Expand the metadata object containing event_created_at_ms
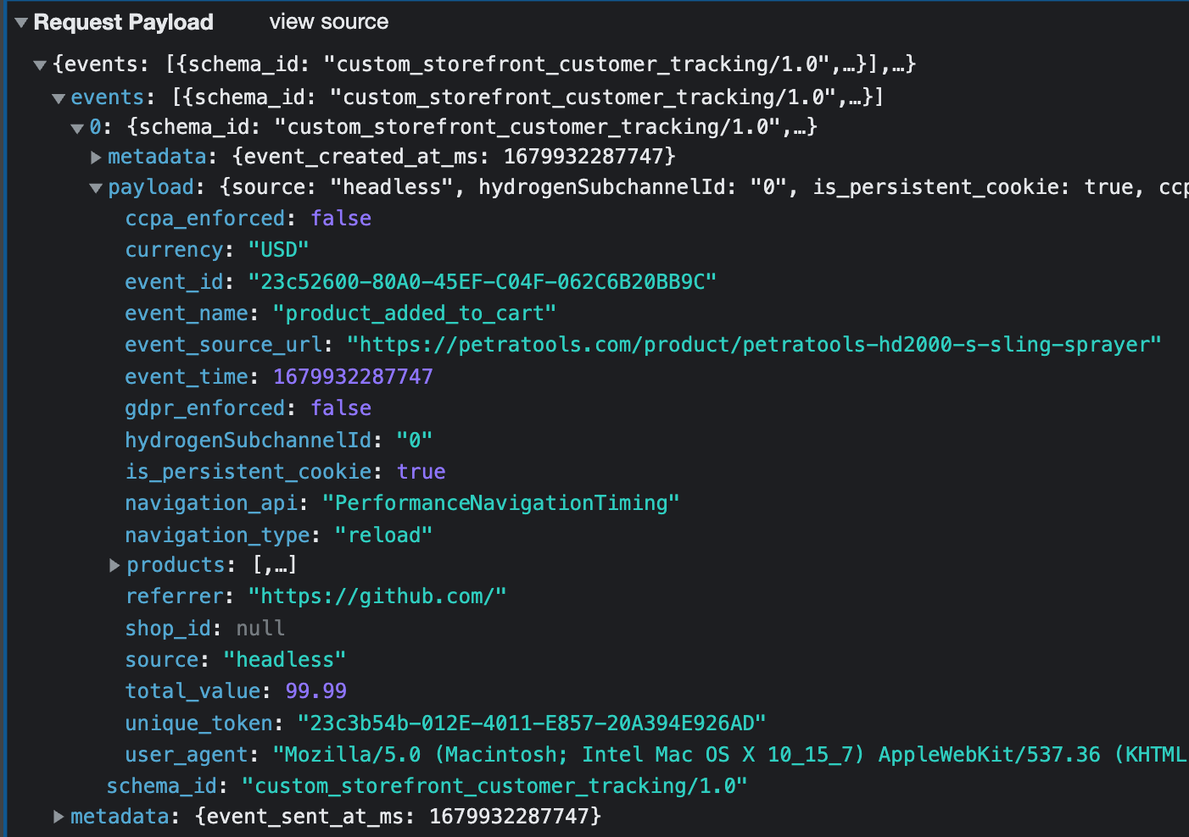Viewport: 1189px width, 837px height. 96,156
